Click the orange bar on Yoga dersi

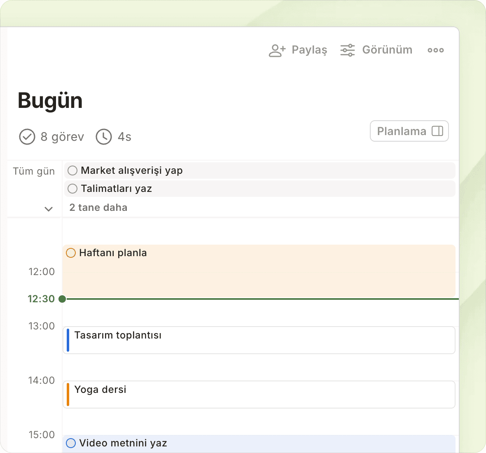point(68,394)
